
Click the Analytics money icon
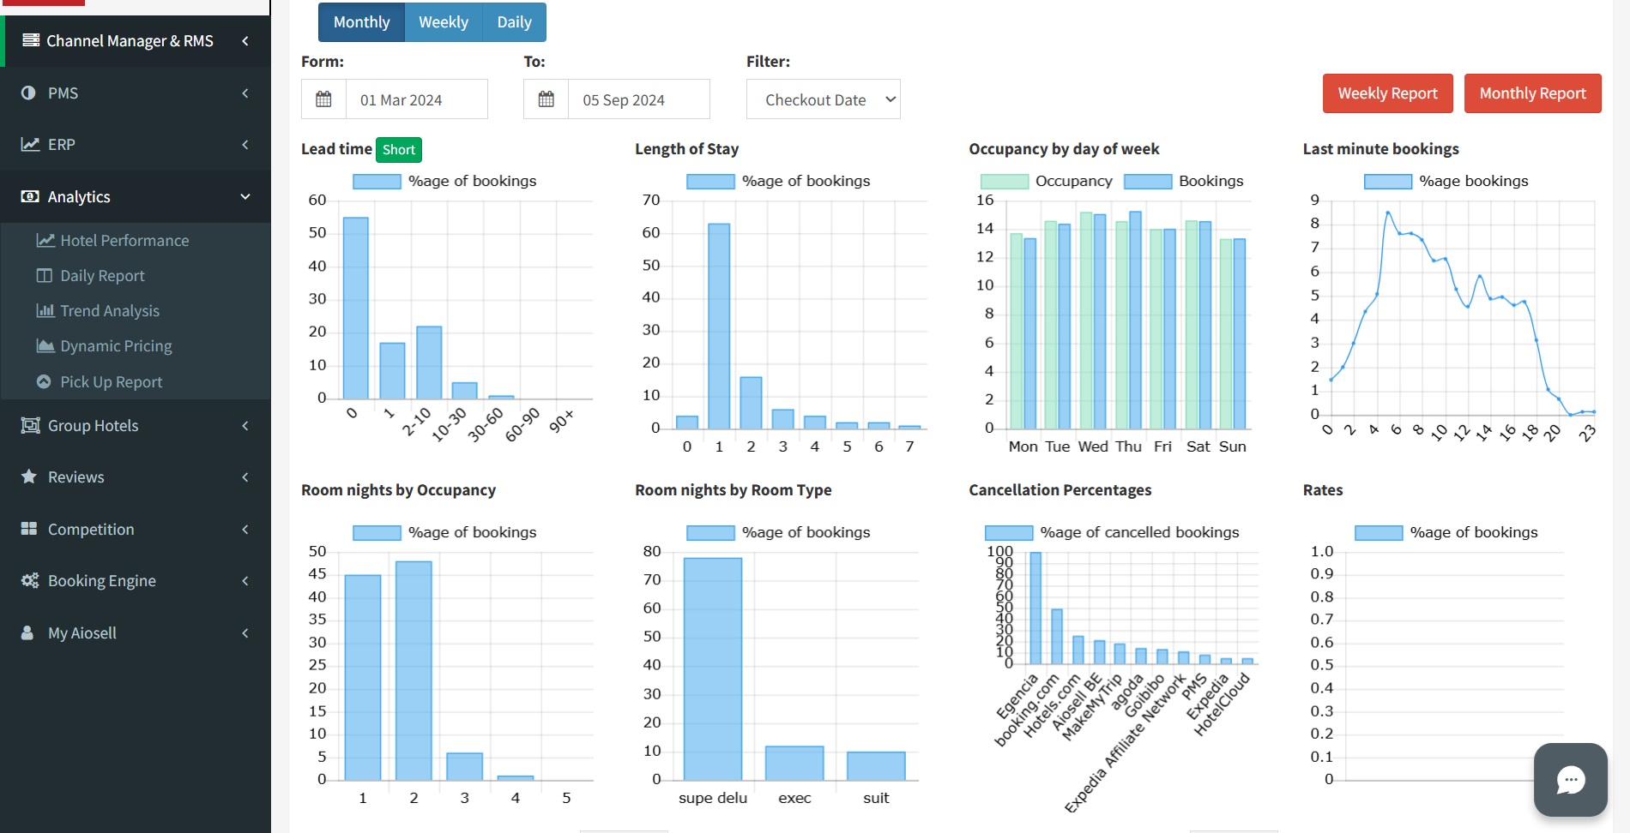click(x=30, y=196)
